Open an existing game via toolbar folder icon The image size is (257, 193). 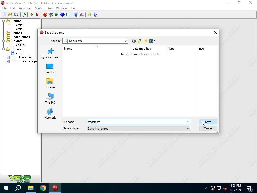(x=10, y=15)
